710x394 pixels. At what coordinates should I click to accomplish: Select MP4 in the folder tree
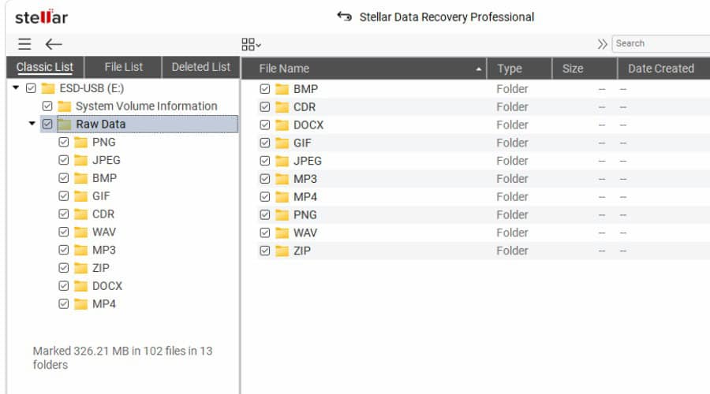(103, 303)
